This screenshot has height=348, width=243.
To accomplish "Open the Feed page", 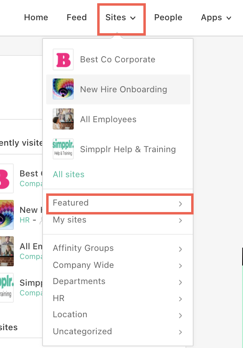I will coord(77,17).
